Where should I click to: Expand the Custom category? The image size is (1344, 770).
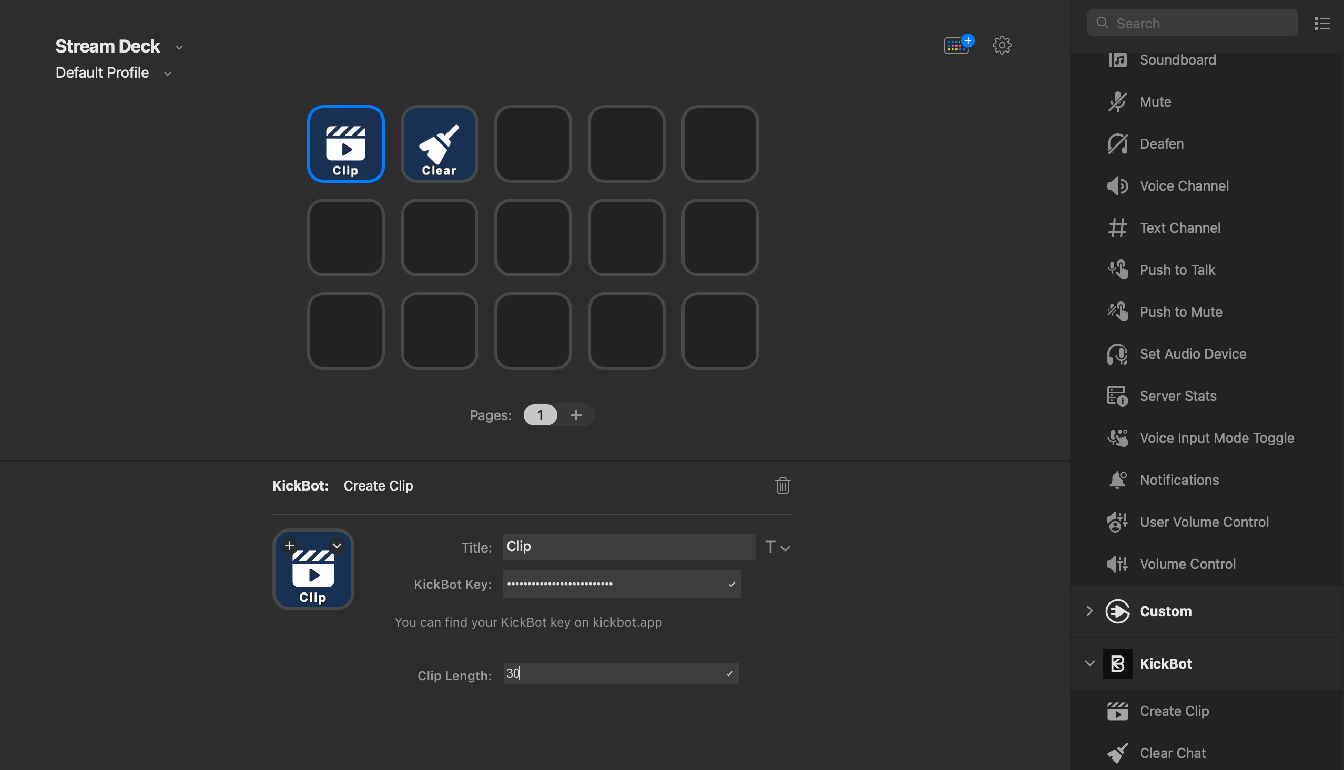pos(1090,611)
